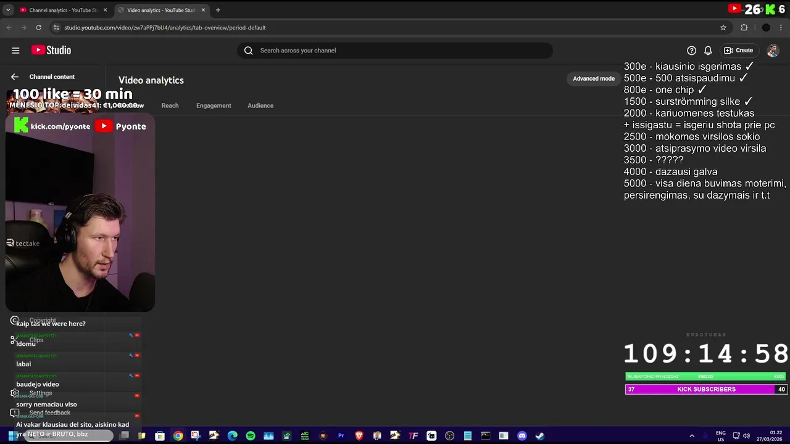Click the YouTube Studio logo
This screenshot has width=790, height=444.
point(52,51)
